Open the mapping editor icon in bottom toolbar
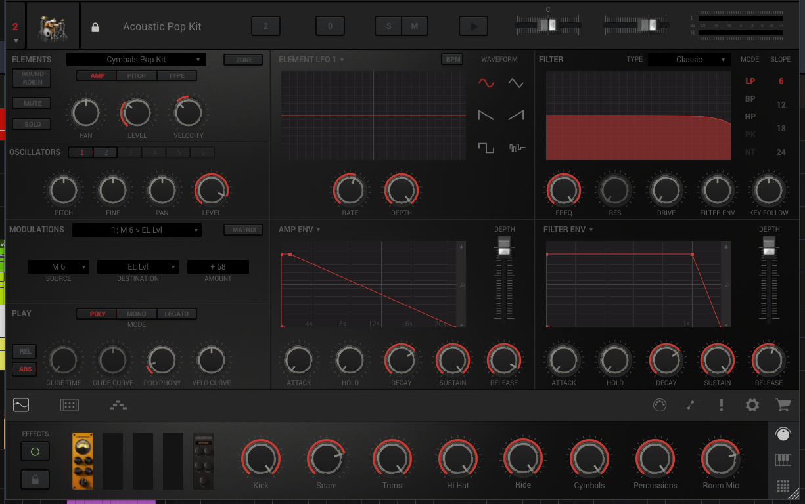 118,405
